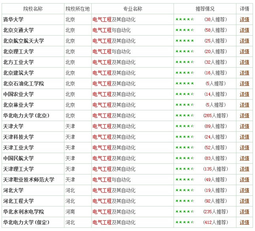
Task: Click the star rating for 河北大学
Action: pos(185,190)
